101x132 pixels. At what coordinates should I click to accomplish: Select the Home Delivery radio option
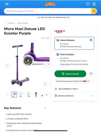(91, 40)
